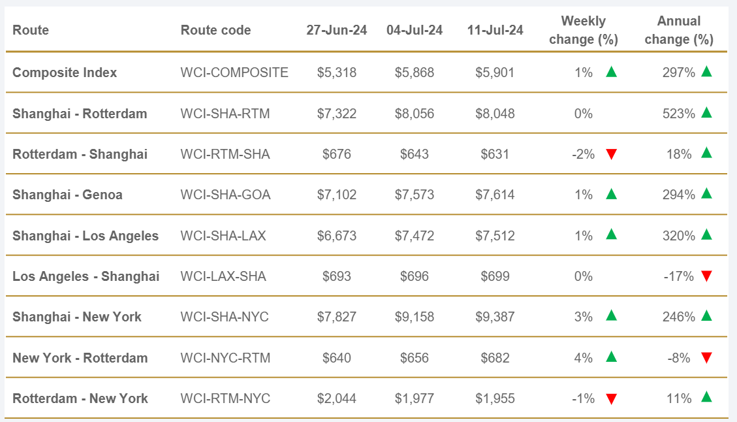Click the Route column header
The width and height of the screenshot is (737, 422).
click(x=31, y=30)
